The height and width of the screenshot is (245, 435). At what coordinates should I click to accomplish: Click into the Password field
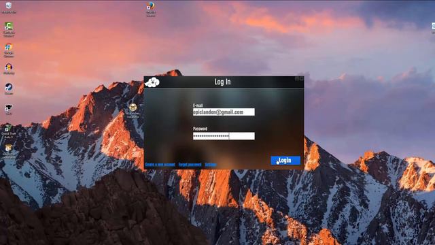pyautogui.click(x=224, y=136)
